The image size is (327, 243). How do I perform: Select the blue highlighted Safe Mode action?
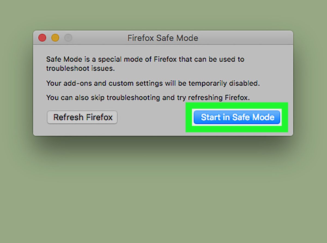point(237,117)
